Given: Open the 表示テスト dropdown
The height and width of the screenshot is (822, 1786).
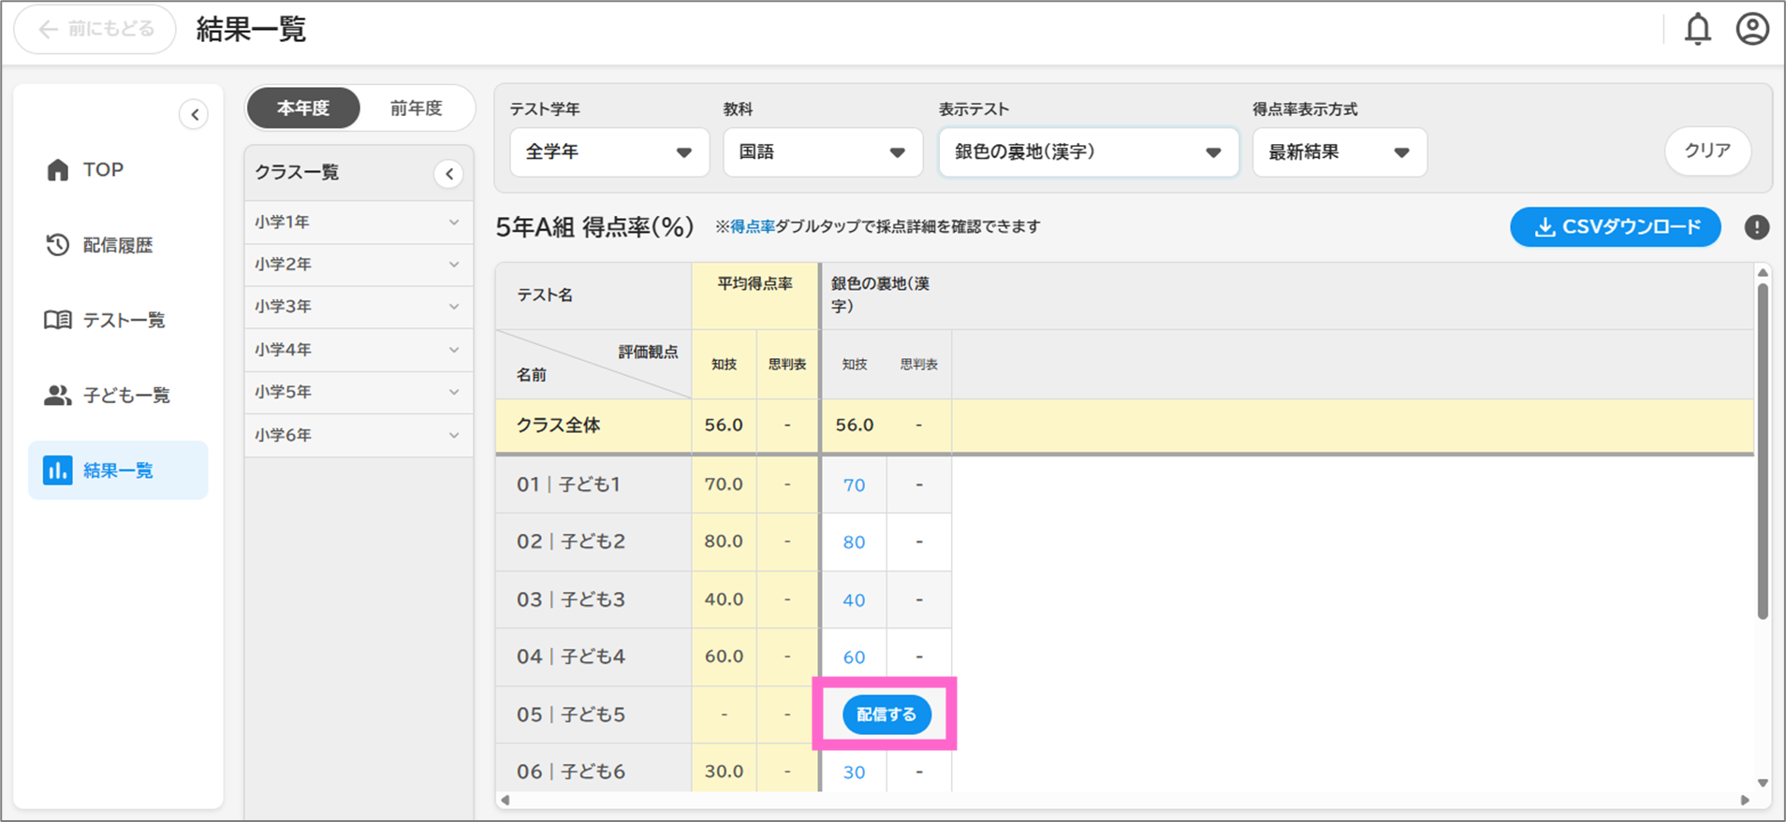Looking at the screenshot, I should [1088, 152].
